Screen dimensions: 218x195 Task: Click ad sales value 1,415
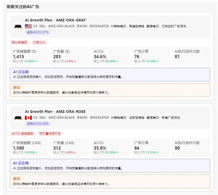click(18, 57)
